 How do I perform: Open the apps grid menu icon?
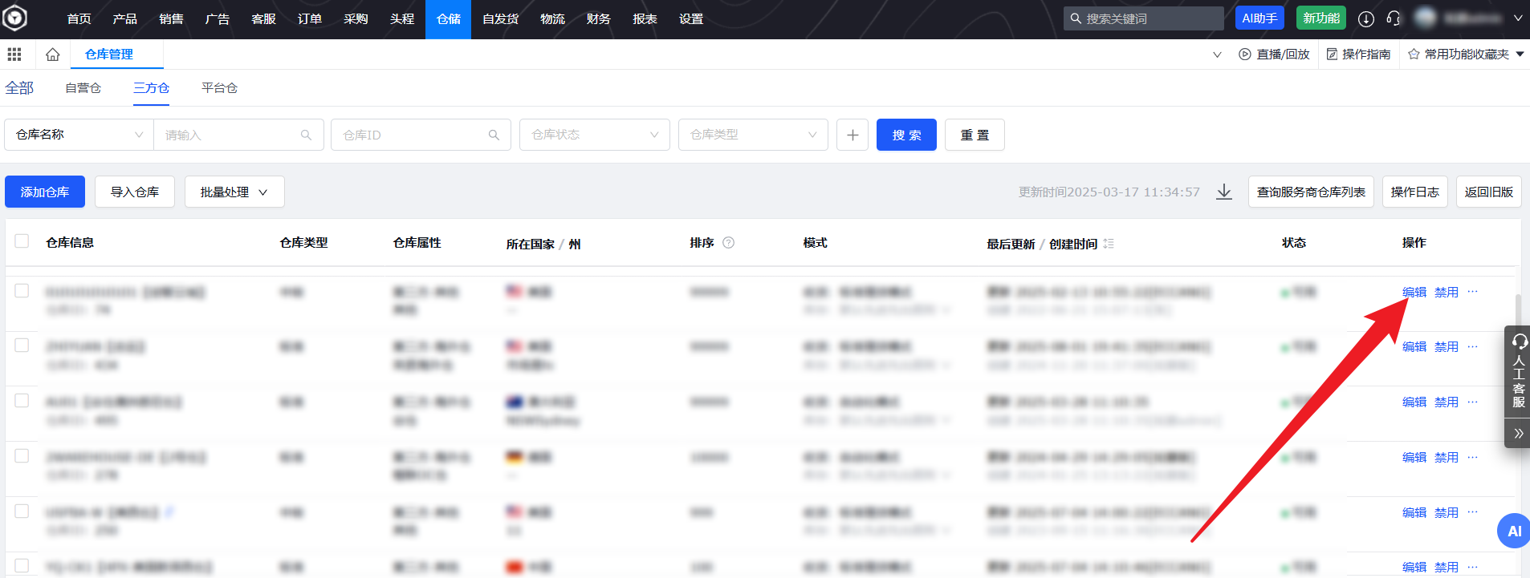click(14, 55)
